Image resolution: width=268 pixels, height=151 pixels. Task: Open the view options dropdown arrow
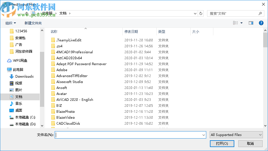pos(241,23)
